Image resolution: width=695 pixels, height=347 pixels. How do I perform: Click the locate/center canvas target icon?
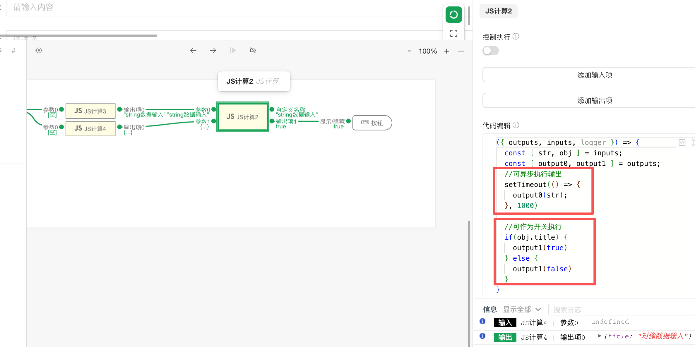(x=39, y=50)
